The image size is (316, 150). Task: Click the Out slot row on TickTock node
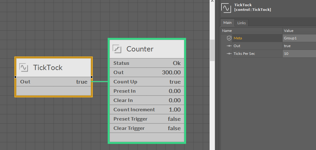point(53,82)
